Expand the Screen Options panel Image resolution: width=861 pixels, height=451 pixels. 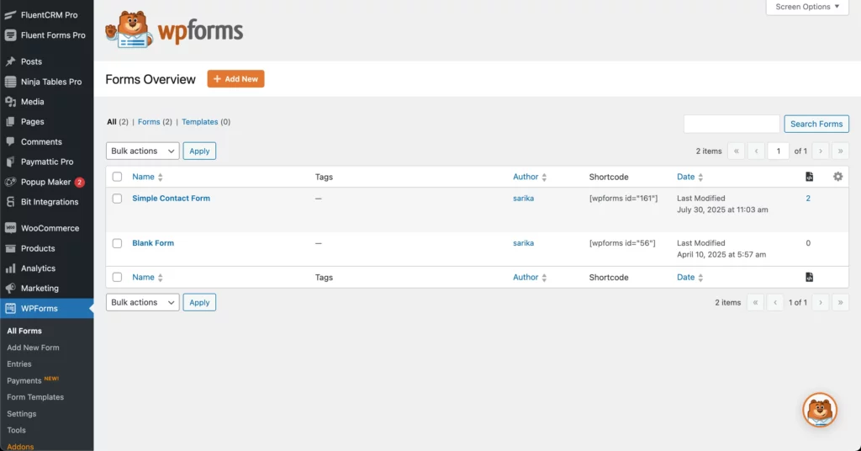pos(807,7)
